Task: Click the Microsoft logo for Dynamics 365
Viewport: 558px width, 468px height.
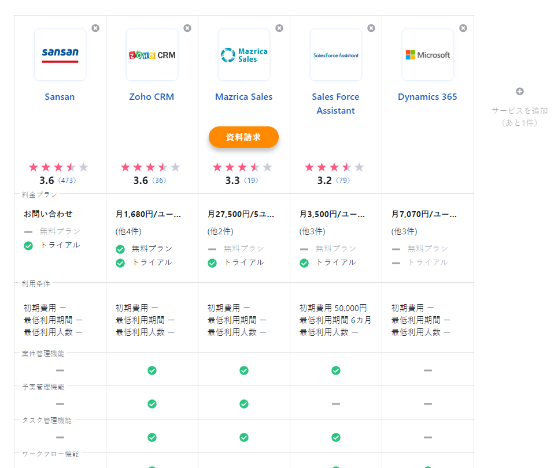Action: (427, 53)
